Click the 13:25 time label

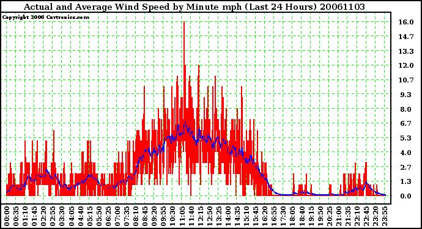[x=219, y=216]
